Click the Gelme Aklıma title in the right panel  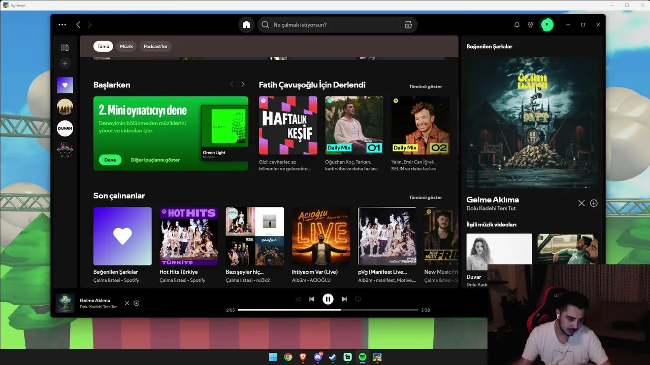(493, 200)
